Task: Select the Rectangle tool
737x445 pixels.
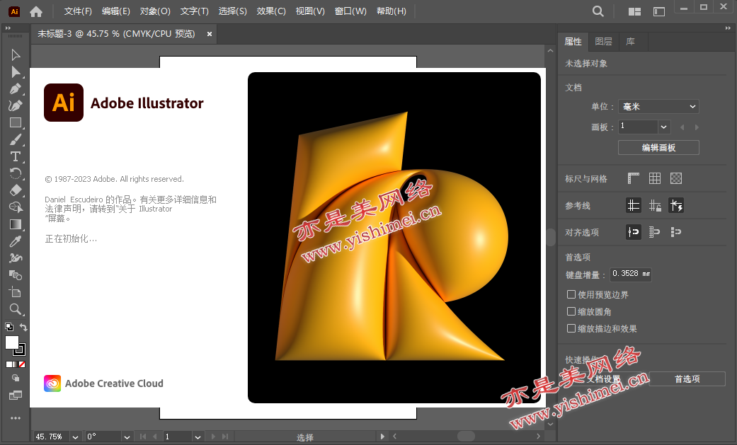Action: [x=16, y=122]
